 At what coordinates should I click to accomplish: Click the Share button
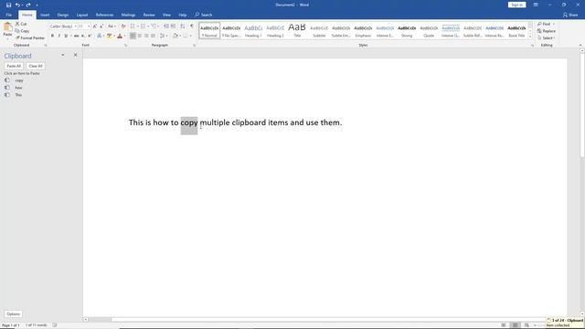coord(570,15)
